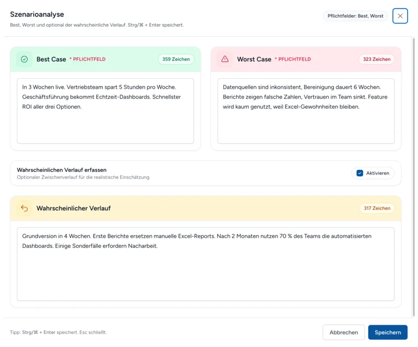The height and width of the screenshot is (347, 418).
Task: Click the 359 Zeichen counter badge
Action: [x=176, y=59]
